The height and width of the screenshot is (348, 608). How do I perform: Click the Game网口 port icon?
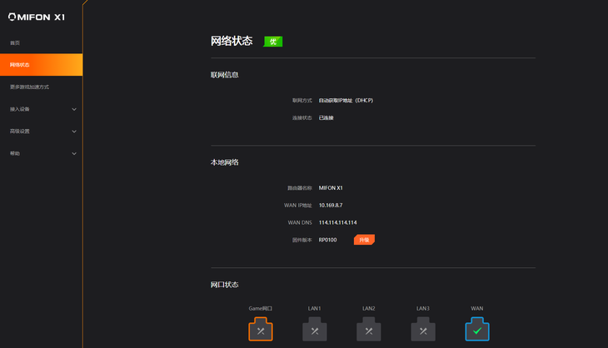(260, 330)
